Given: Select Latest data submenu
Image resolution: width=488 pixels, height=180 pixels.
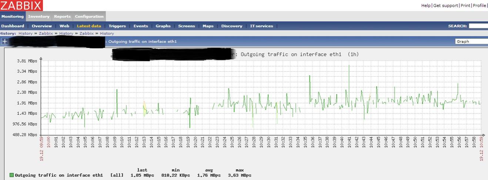Looking at the screenshot, I should (x=89, y=26).
